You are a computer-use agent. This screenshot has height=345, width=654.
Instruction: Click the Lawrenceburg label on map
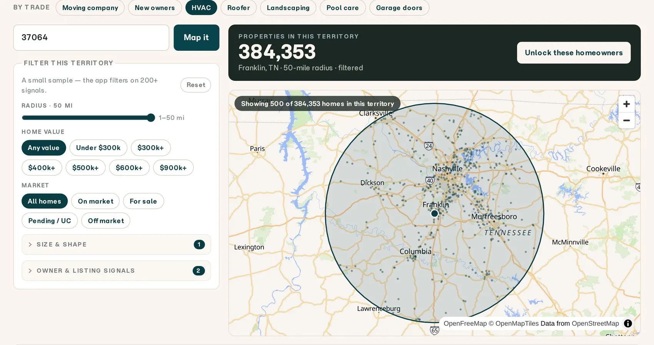tap(379, 309)
